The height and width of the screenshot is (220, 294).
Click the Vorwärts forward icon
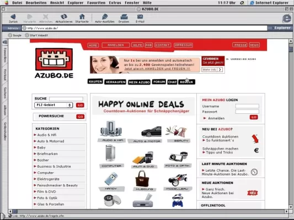coord(29,16)
